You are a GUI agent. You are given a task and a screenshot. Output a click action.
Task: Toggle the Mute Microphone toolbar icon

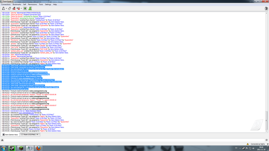click(x=14, y=8)
